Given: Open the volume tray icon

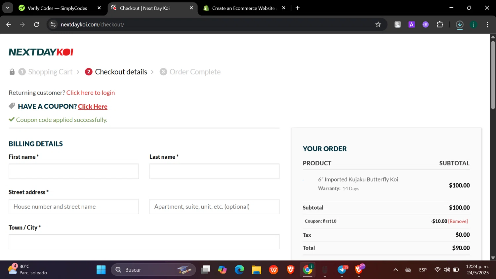Looking at the screenshot, I should (447, 270).
